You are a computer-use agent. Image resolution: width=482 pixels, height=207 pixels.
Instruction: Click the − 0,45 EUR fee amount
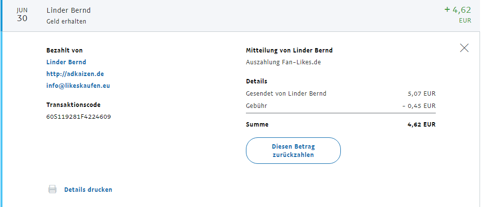pos(419,105)
